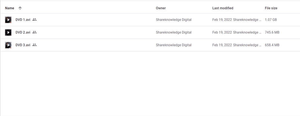Click the shared icon beside DVD 3.avi
300x116 pixels.
click(x=34, y=45)
